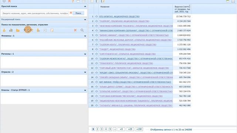The width and height of the screenshot is (237, 133).
Task: Open info icon for ГАЗПРОМ row 2
Action: click(x=96, y=21)
